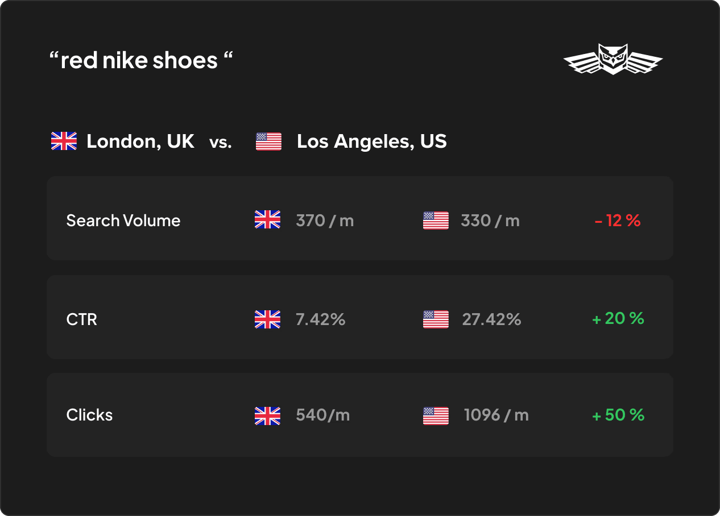This screenshot has height=516, width=720.
Task: Select the Los Angeles, US location label
Action: [x=372, y=141]
